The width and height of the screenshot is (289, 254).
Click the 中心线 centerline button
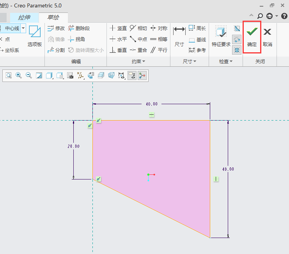click(x=10, y=28)
